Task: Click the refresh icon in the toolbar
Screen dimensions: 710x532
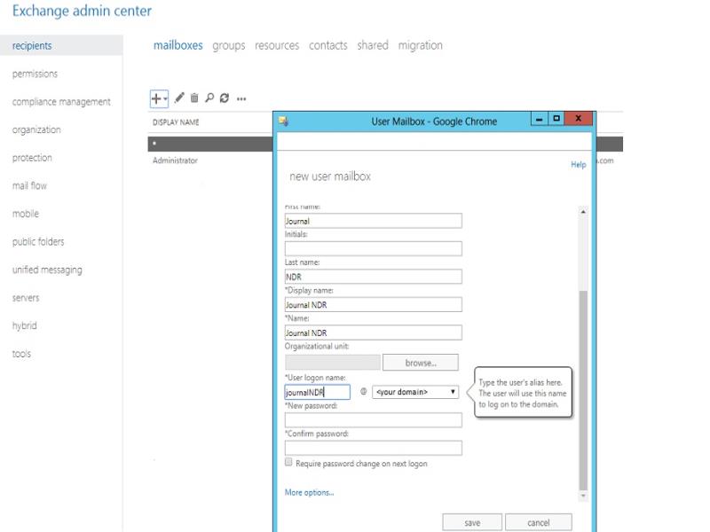Action: pyautogui.click(x=225, y=98)
